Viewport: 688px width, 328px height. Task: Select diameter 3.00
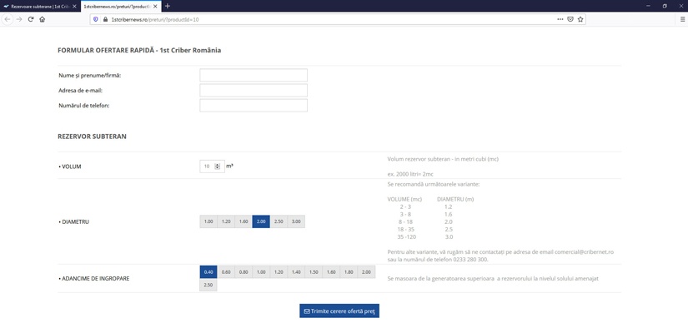(x=296, y=221)
